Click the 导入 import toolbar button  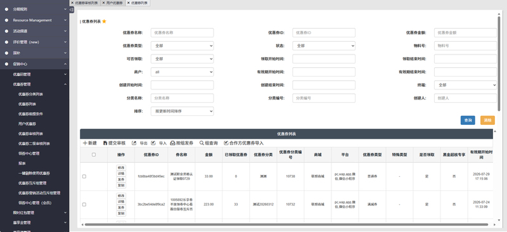(159, 143)
